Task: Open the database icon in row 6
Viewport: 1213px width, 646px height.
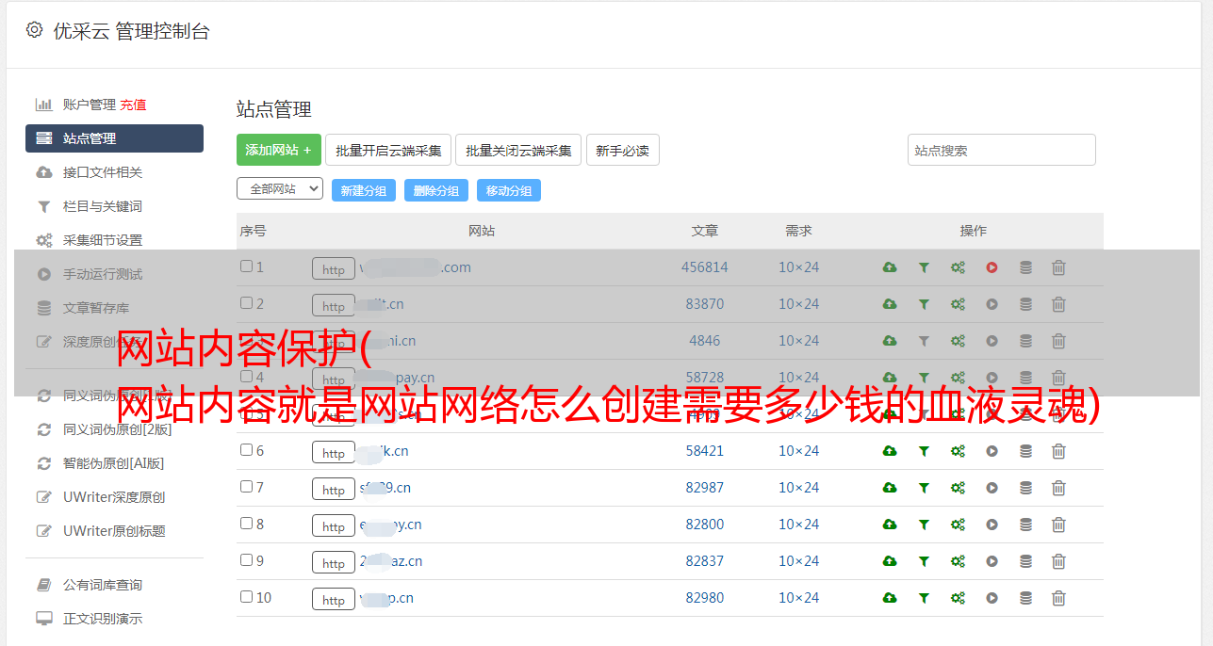Action: [1025, 451]
